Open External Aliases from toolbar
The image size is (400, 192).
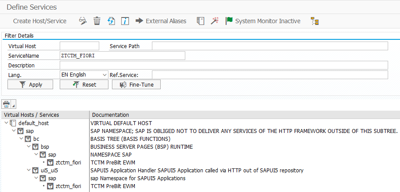point(161,21)
